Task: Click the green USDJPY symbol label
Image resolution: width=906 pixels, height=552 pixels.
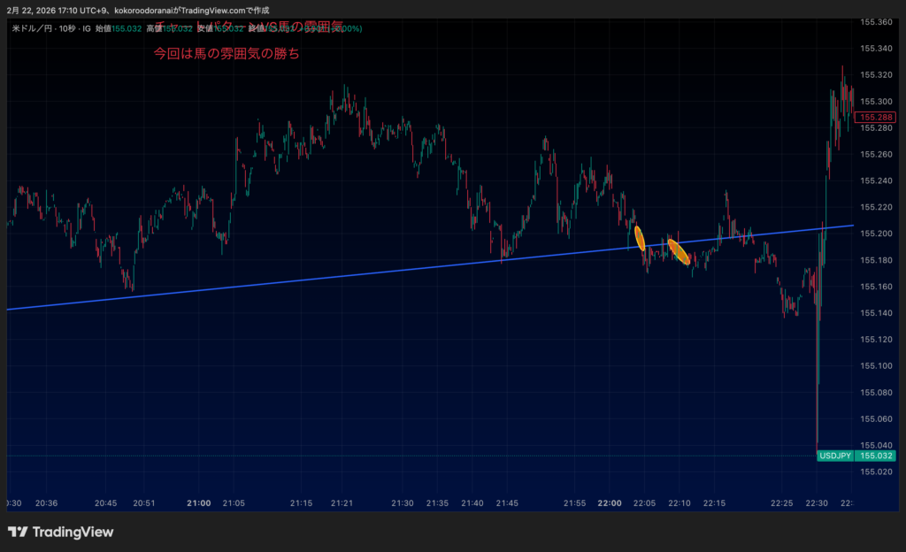Action: coord(835,456)
